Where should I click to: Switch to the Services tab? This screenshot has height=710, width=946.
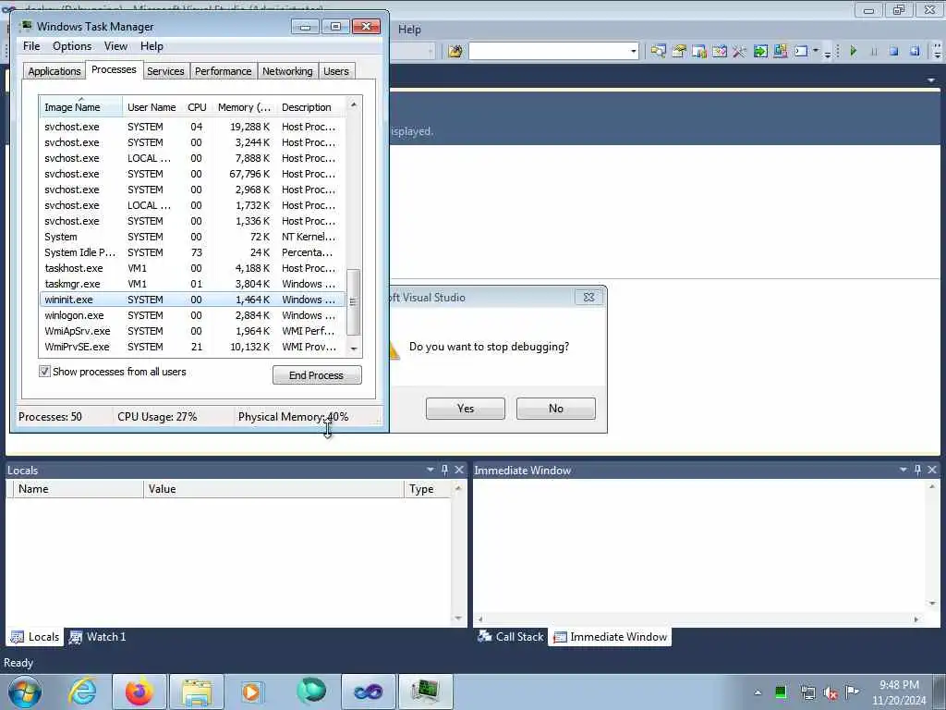[165, 71]
